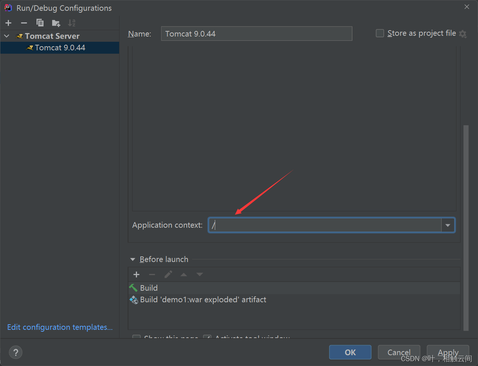Click the Before launch heading text
The image size is (478, 366).
click(164, 259)
